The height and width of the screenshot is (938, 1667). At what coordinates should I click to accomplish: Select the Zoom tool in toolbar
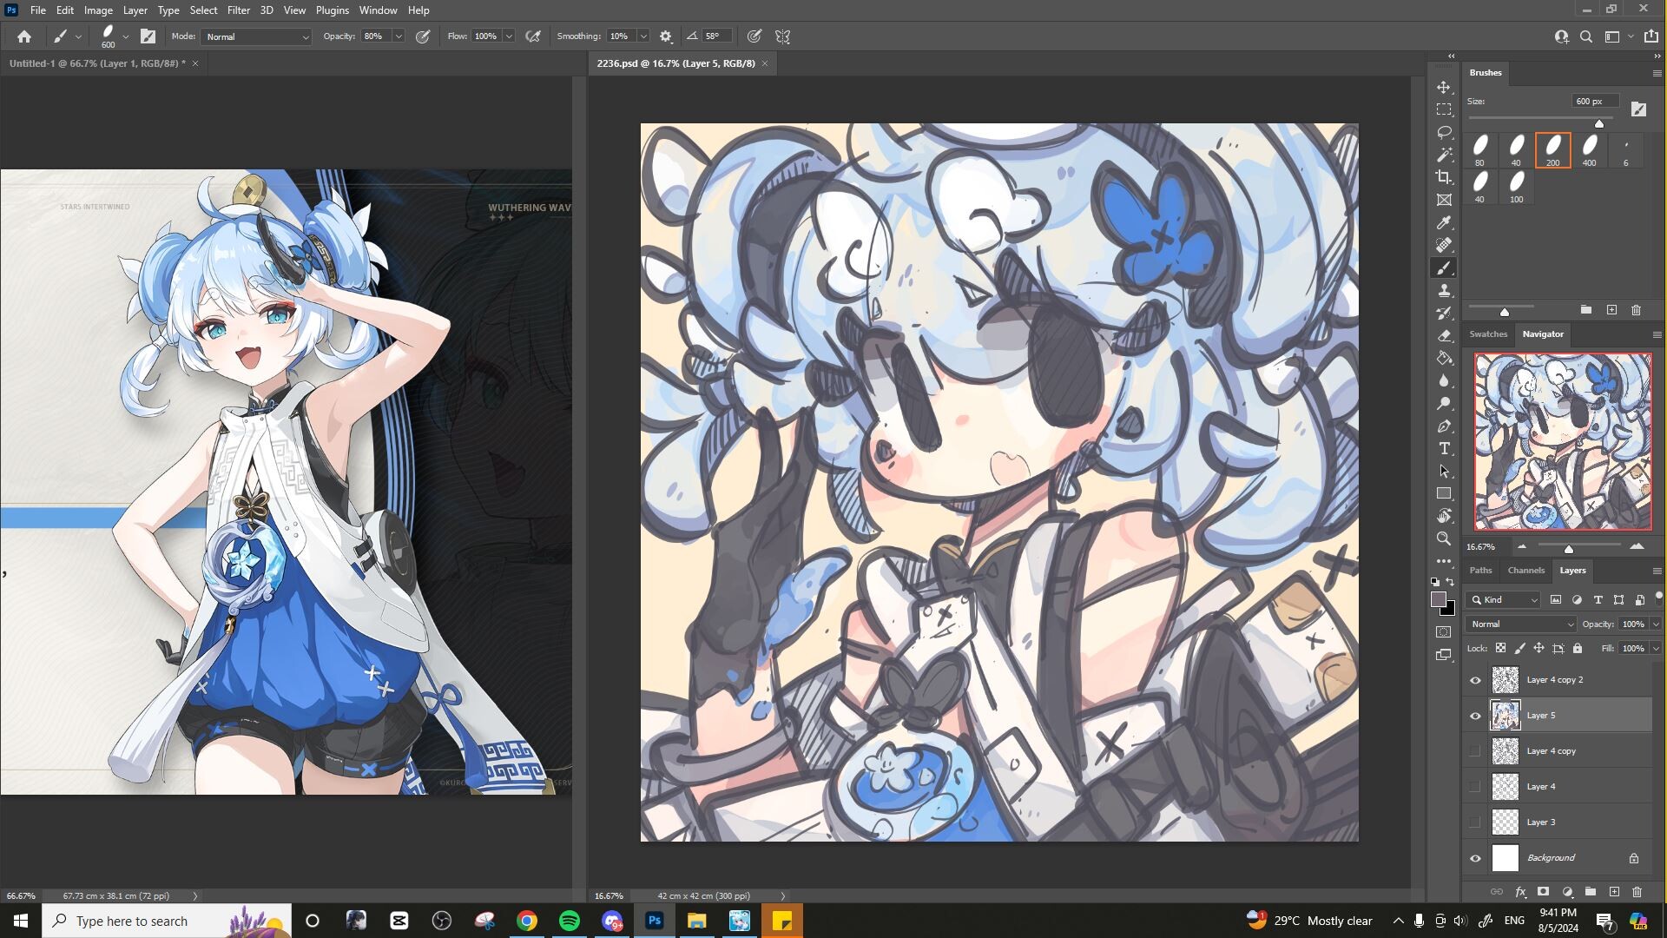(1444, 538)
